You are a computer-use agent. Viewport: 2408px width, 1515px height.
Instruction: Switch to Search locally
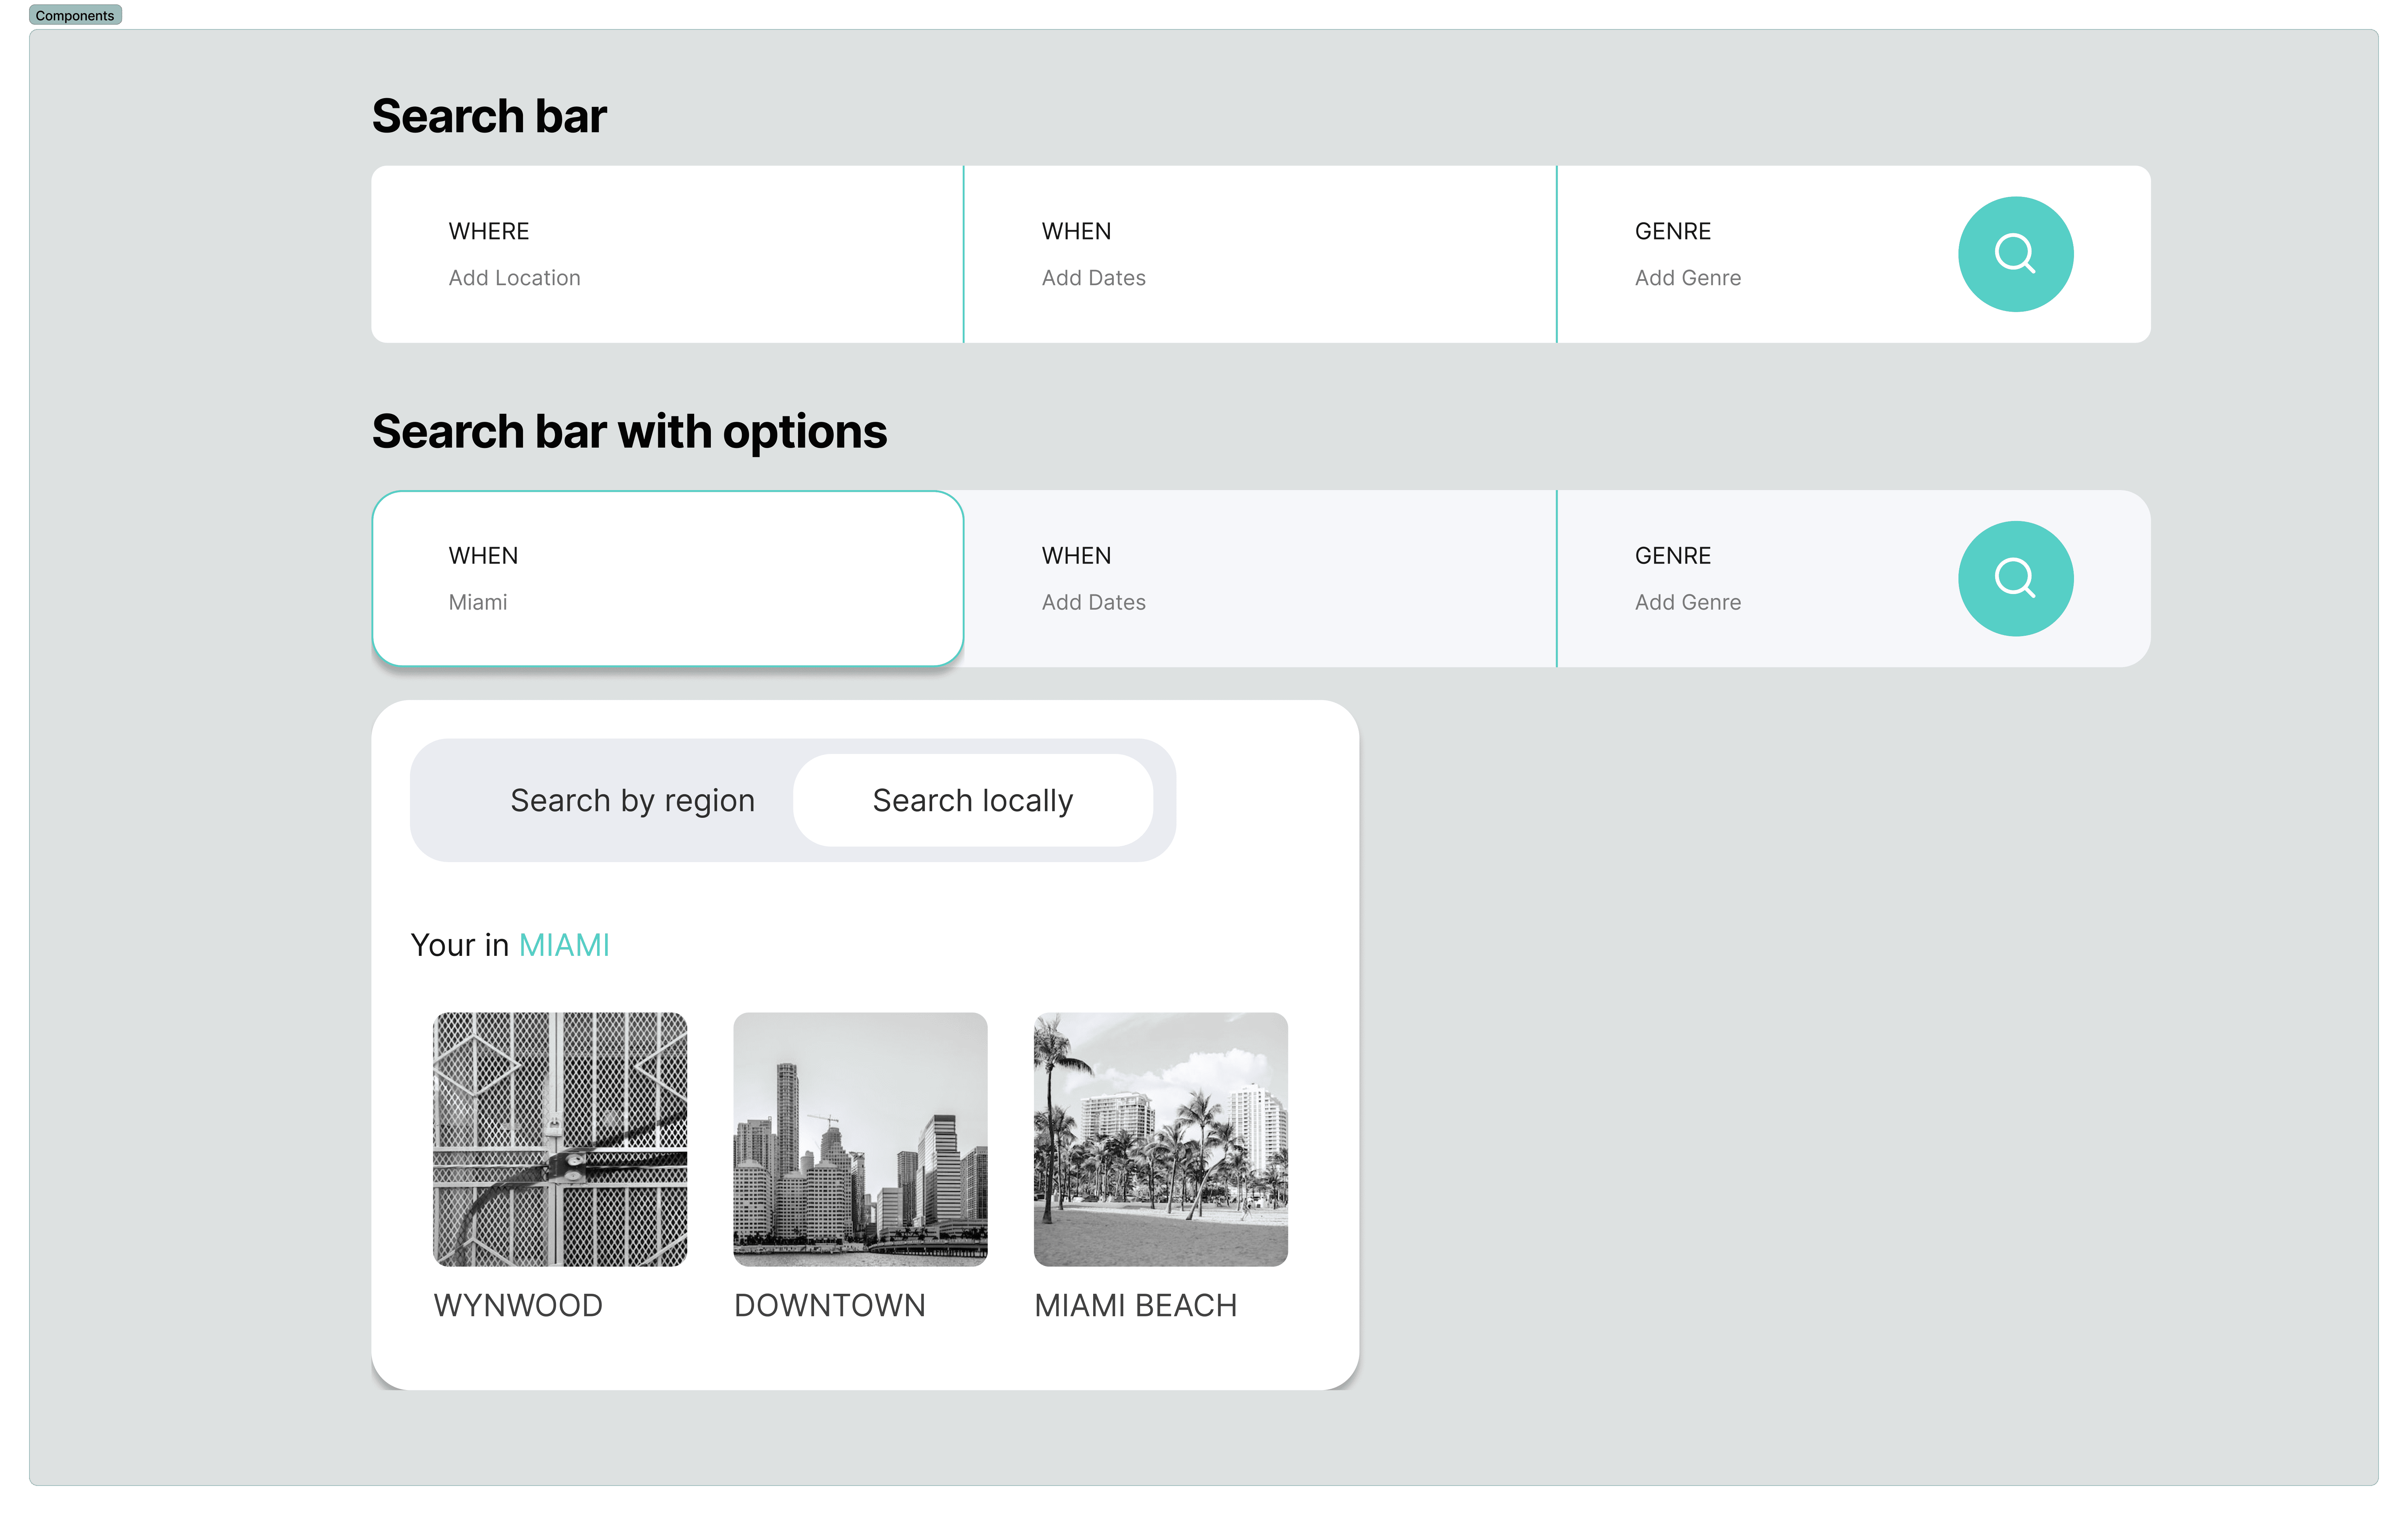click(x=973, y=800)
